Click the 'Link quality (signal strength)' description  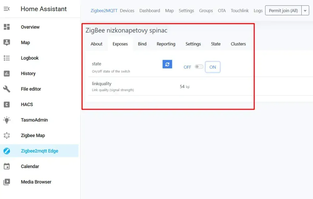pyautogui.click(x=113, y=90)
